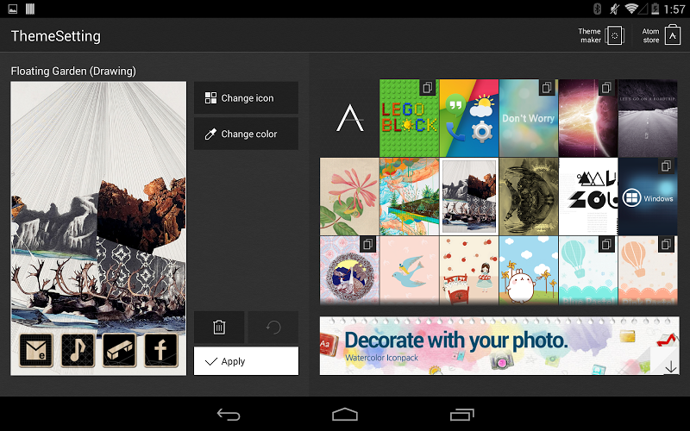Tap the Wi-Fi status icon
Image resolution: width=690 pixels, height=431 pixels.
click(x=631, y=9)
